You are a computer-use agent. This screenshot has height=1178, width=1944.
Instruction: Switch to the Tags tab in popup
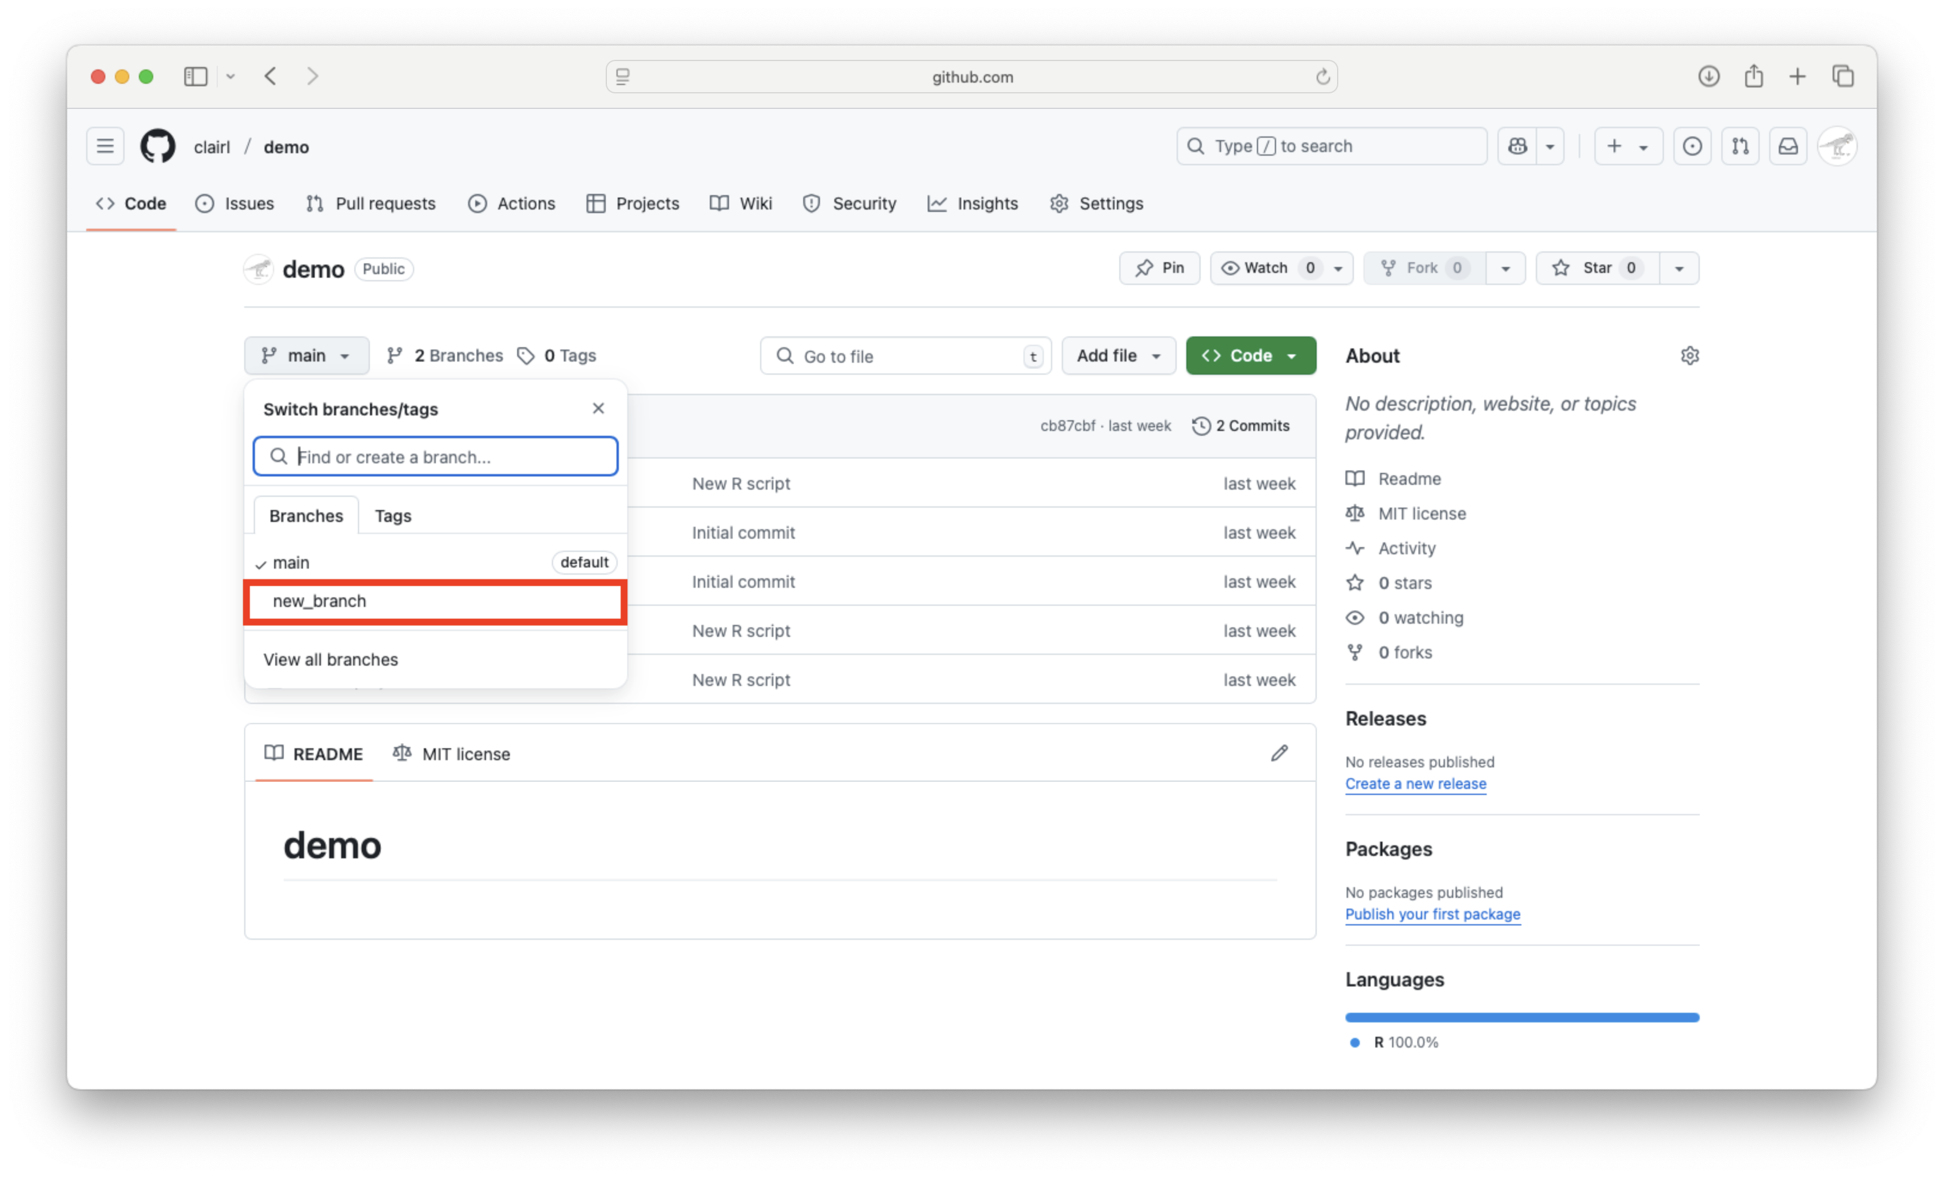393,516
